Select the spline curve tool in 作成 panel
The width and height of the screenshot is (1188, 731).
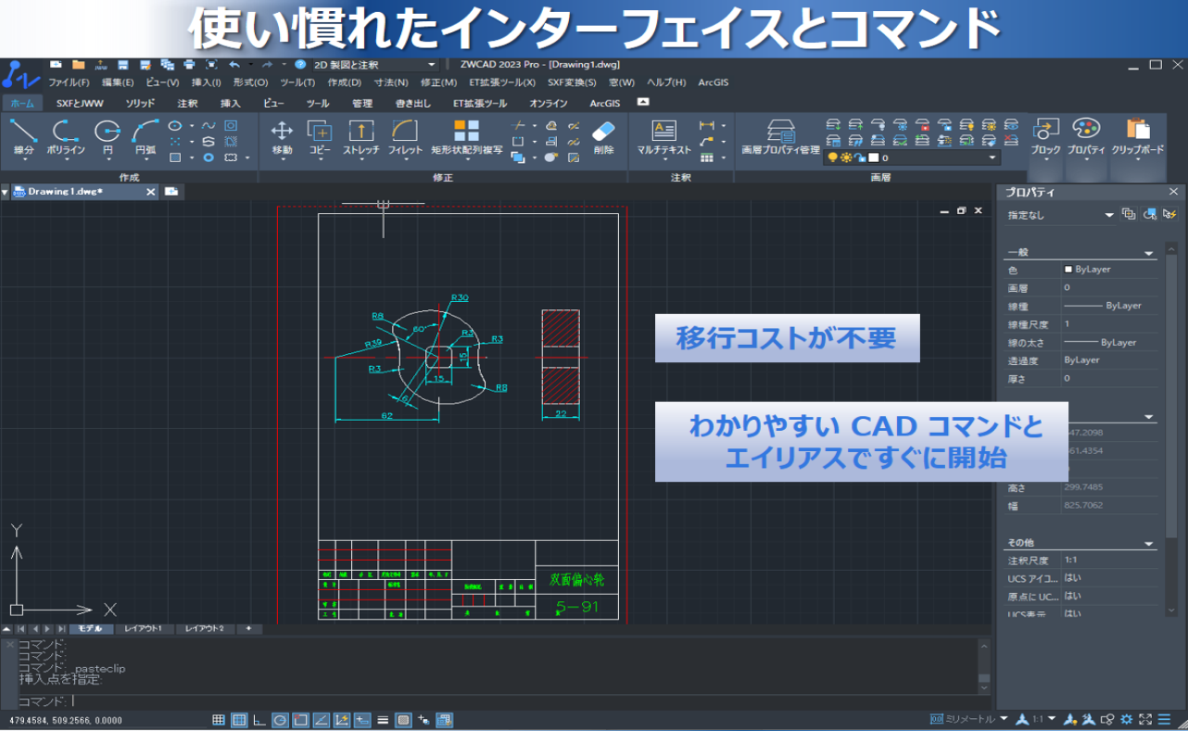coord(209,126)
